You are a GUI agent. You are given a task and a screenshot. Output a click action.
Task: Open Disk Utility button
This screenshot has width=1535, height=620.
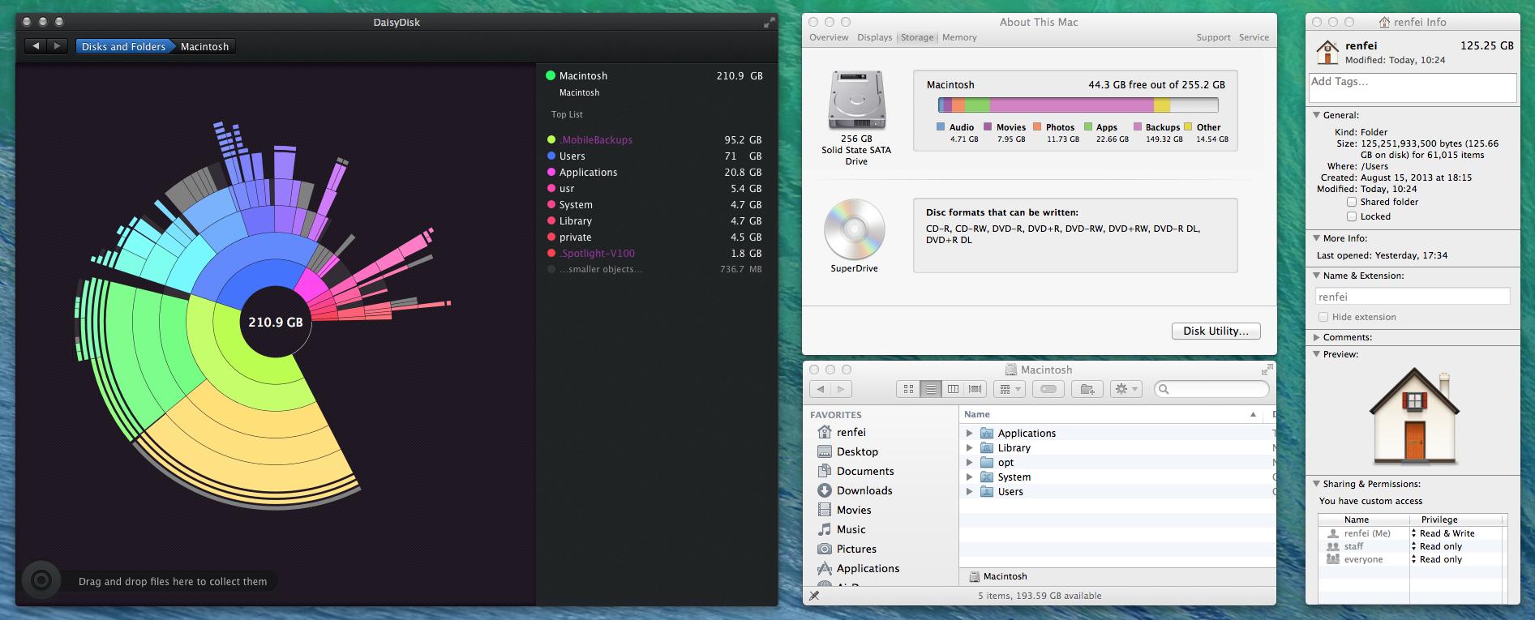click(1216, 331)
